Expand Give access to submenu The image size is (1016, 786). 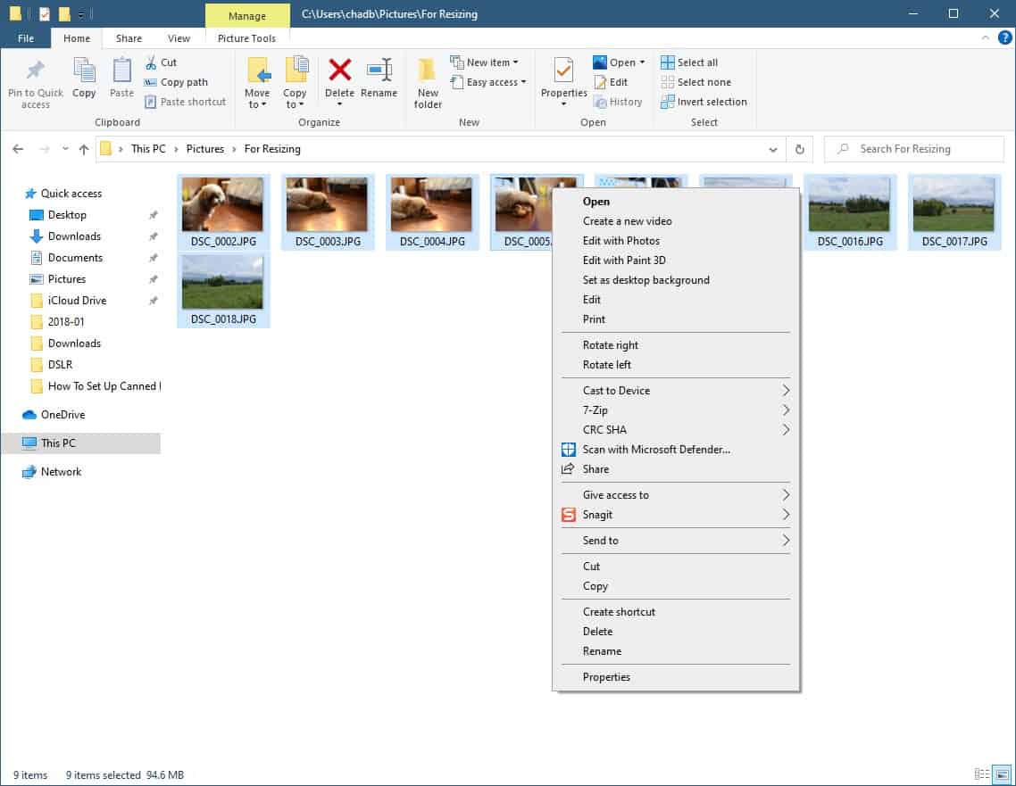point(676,494)
